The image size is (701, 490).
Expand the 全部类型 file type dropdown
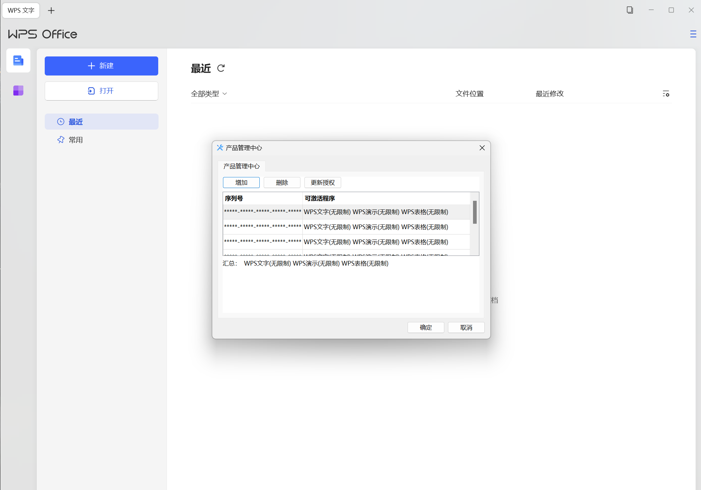tap(209, 94)
